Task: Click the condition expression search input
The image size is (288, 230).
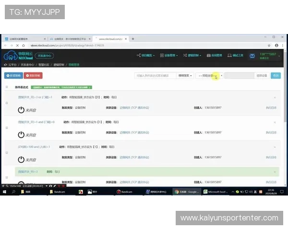Action: (x=155, y=76)
